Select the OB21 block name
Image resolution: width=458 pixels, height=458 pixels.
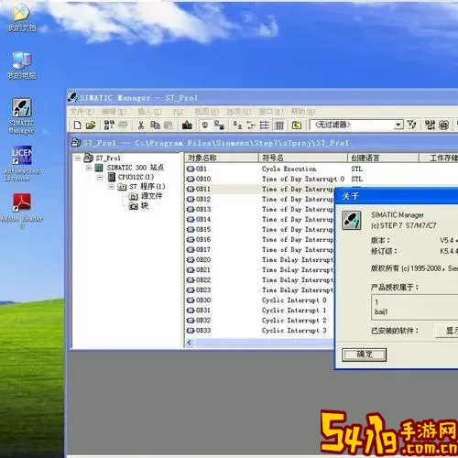click(x=203, y=269)
